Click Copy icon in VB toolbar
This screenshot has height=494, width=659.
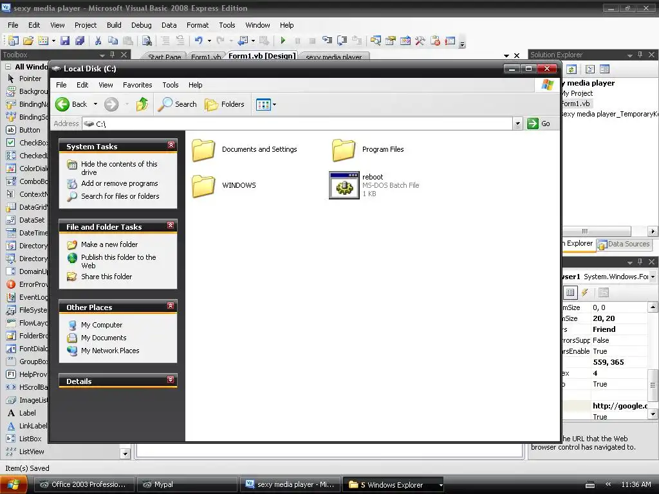113,41
